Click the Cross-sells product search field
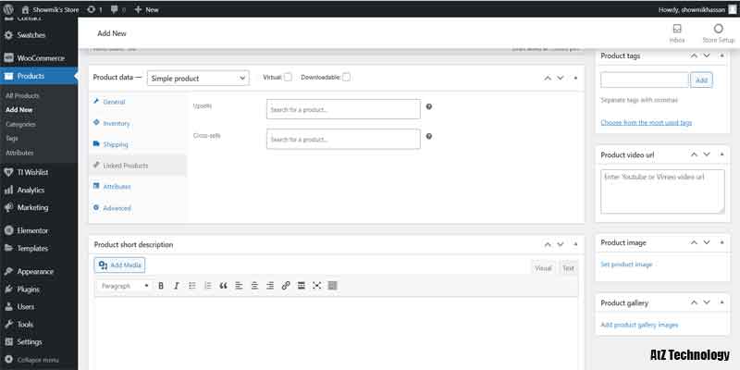 342,139
